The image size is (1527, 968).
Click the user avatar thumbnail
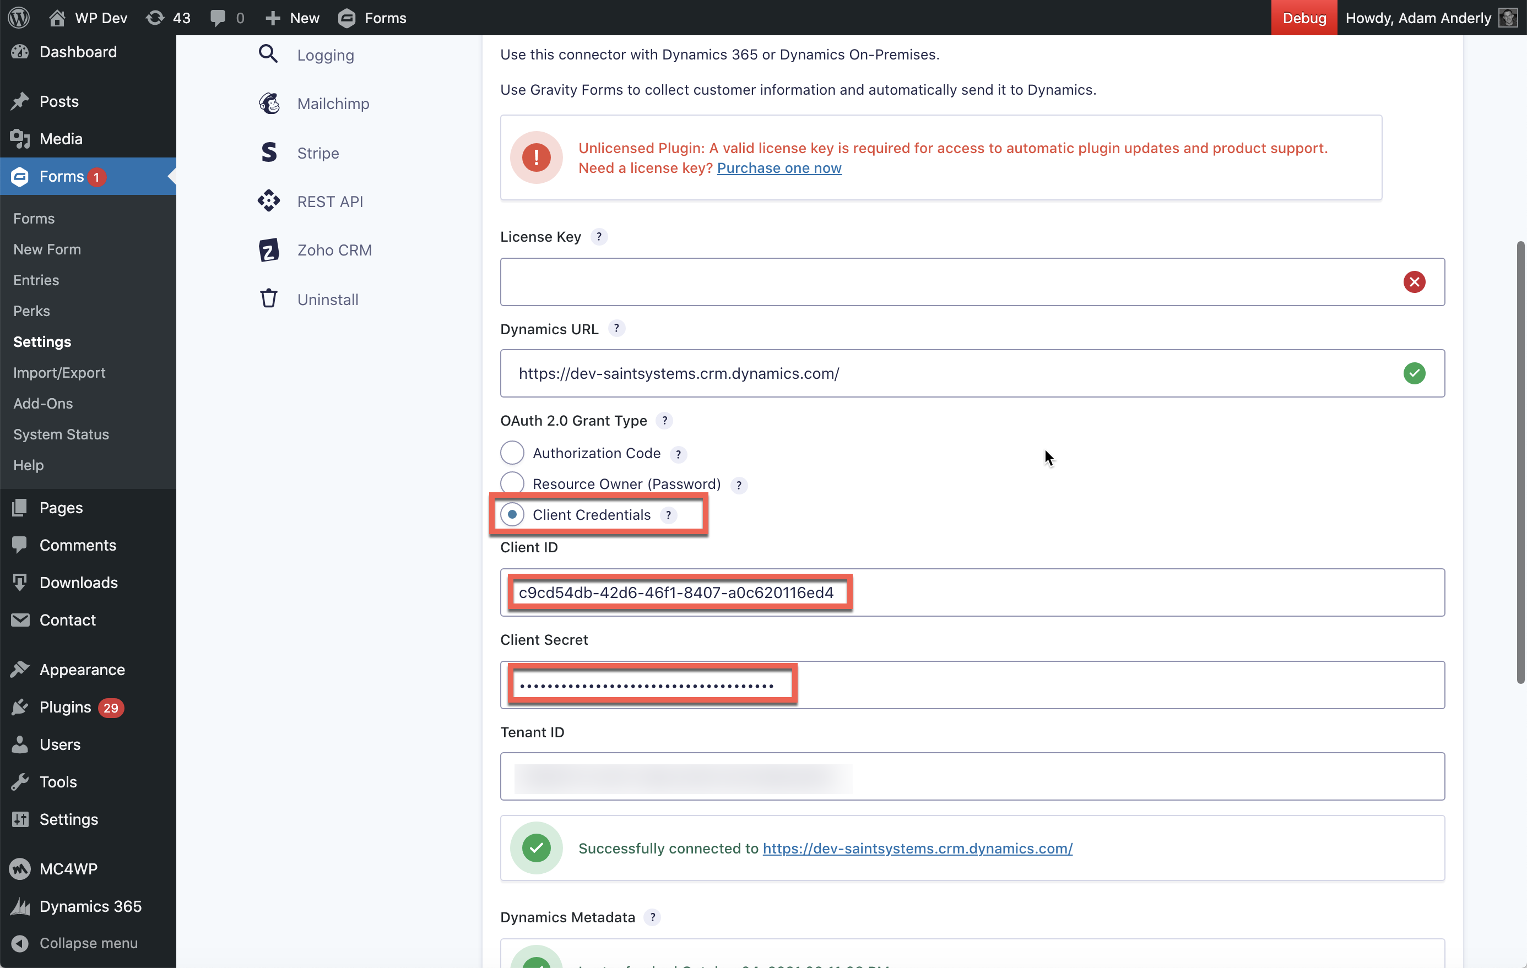click(x=1508, y=18)
